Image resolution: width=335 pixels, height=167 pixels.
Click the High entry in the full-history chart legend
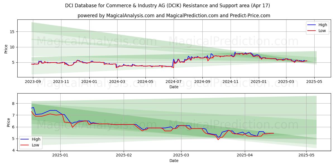coord(318,25)
